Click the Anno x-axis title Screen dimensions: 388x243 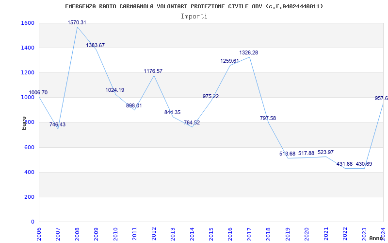click(x=376, y=238)
